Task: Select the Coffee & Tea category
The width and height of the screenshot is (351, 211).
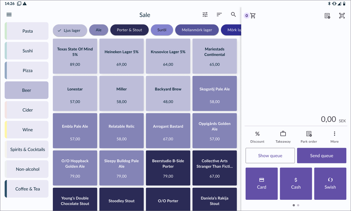Action: click(x=27, y=189)
